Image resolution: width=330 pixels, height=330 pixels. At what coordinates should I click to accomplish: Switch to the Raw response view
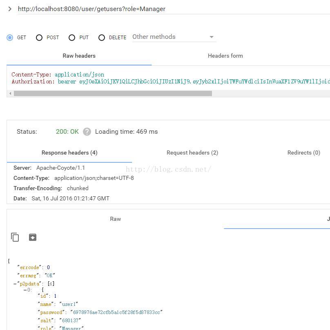coord(115,219)
